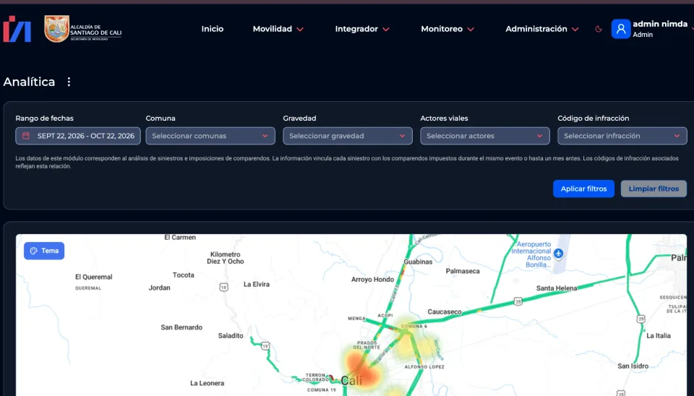
Task: Open the Seleccionar comunas dropdown
Action: [x=210, y=136]
